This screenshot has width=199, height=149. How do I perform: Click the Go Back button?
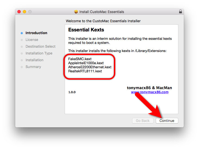pyautogui.click(x=143, y=121)
